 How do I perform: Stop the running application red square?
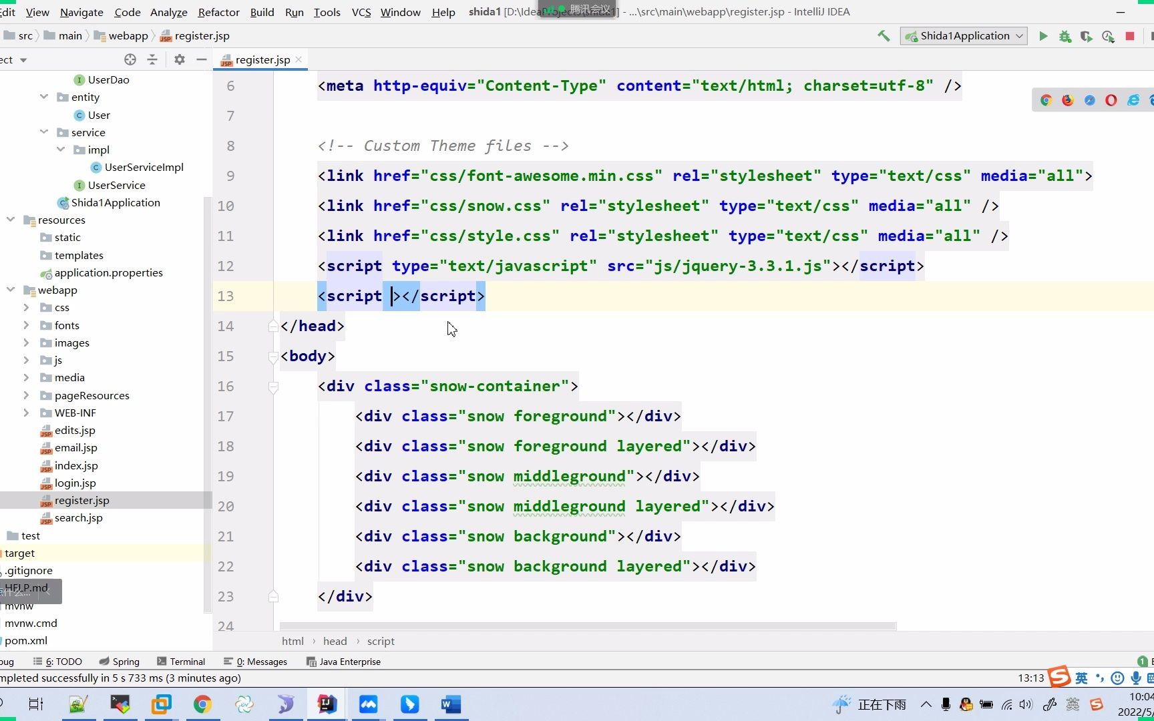(1130, 36)
